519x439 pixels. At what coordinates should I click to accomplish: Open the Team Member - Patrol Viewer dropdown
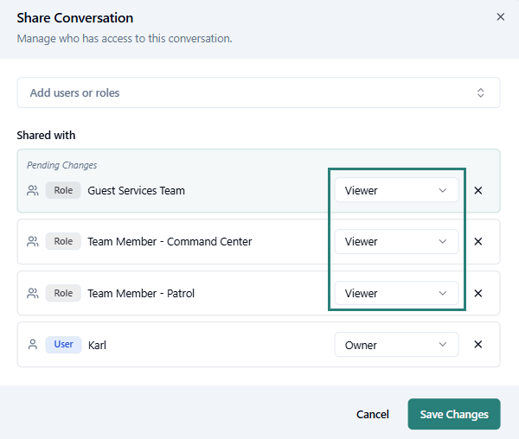tap(396, 294)
